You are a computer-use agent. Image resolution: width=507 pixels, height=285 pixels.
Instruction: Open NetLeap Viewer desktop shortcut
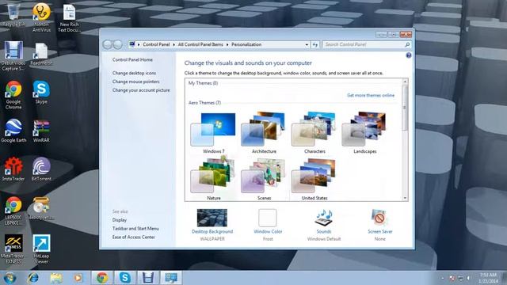coord(41,249)
